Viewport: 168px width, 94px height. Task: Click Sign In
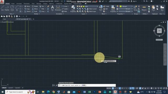click(134, 1)
